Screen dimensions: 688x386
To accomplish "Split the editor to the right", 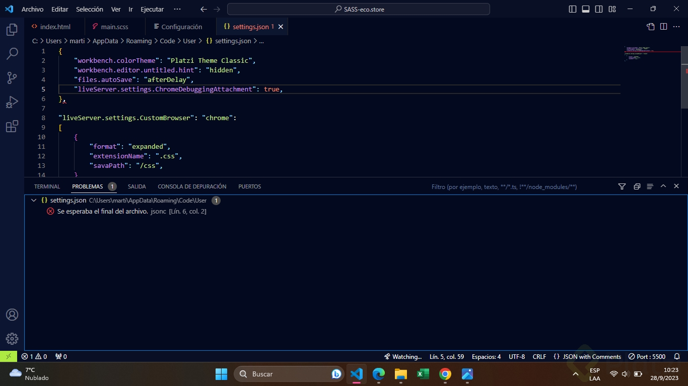I will click(664, 27).
